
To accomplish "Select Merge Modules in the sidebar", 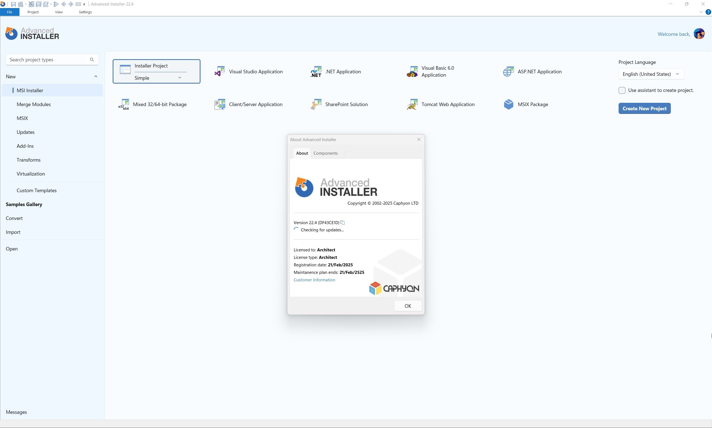I will click(52, 104).
